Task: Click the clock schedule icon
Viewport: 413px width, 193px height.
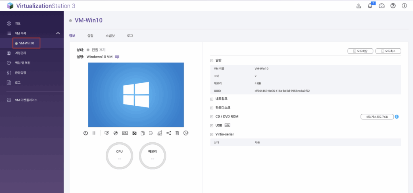Action: point(186,133)
